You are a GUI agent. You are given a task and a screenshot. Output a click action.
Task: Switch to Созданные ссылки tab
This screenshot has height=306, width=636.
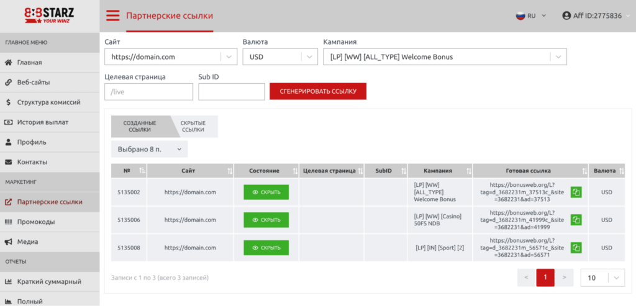point(140,127)
